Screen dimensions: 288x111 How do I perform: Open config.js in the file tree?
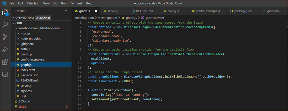click(x=41, y=54)
